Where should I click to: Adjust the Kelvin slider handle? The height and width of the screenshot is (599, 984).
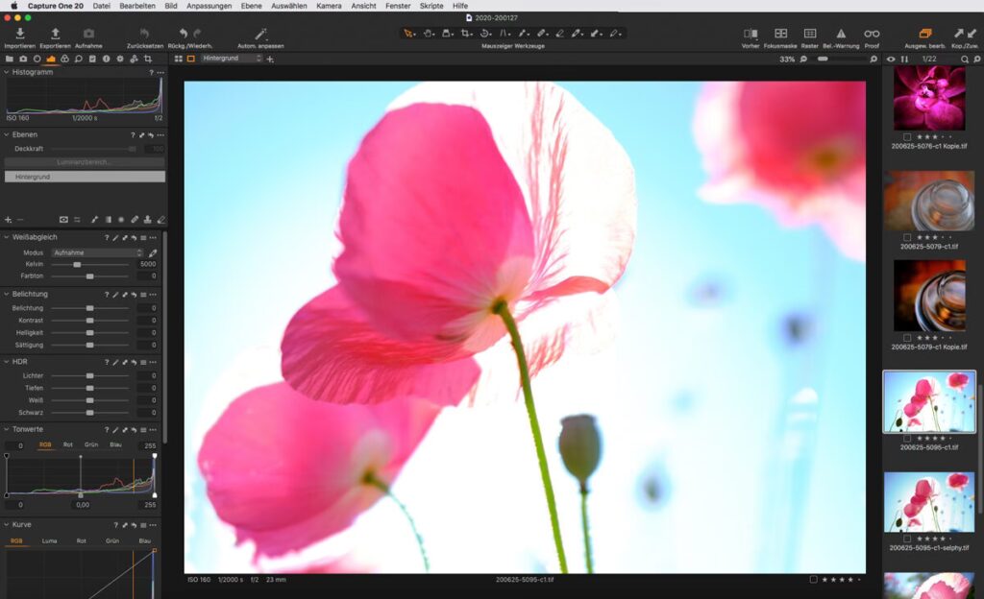click(x=77, y=264)
